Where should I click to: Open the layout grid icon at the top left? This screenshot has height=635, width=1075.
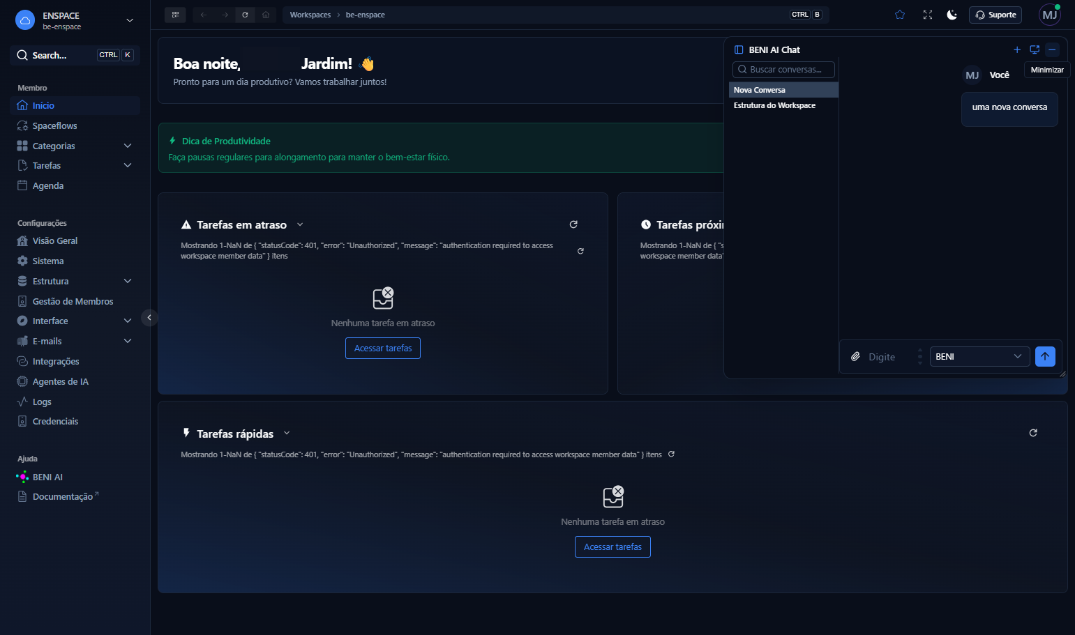point(175,15)
